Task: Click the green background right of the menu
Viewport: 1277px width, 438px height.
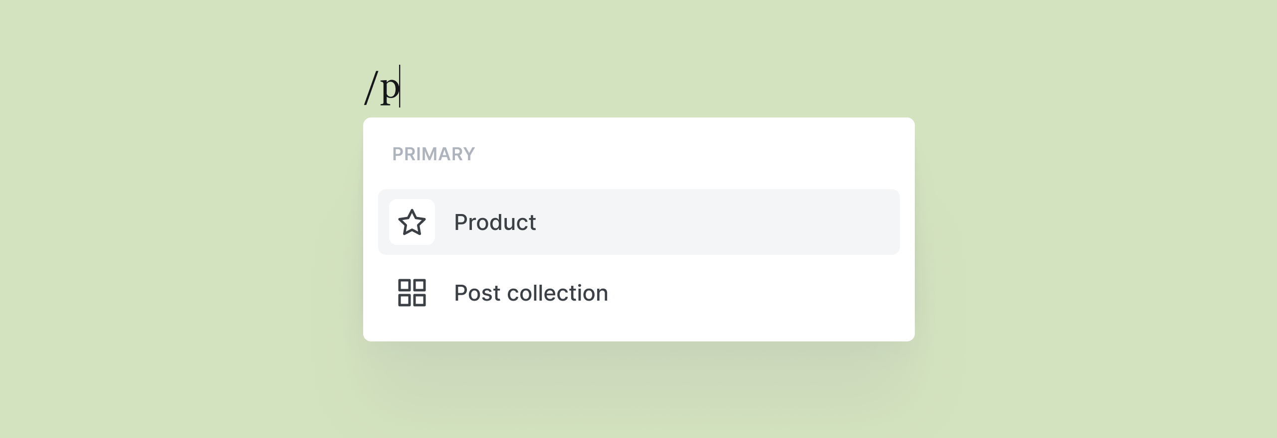Action: click(1097, 224)
